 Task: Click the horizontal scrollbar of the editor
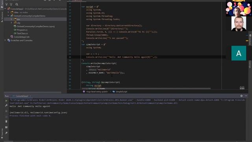tap(146, 88)
